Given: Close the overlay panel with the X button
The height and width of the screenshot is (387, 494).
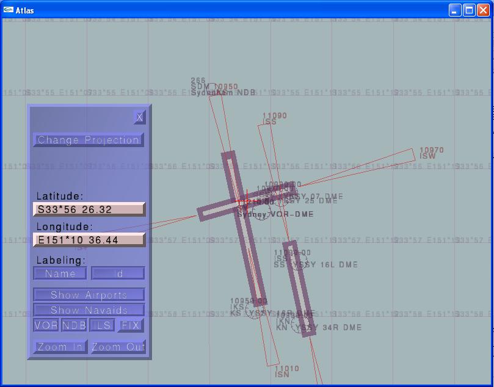Looking at the screenshot, I should click(x=139, y=117).
